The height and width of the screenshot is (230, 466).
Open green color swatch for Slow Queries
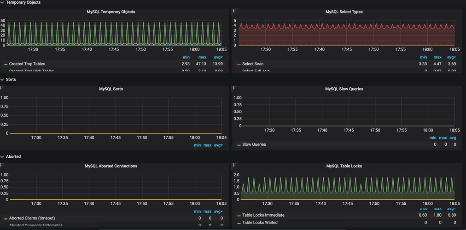239,145
